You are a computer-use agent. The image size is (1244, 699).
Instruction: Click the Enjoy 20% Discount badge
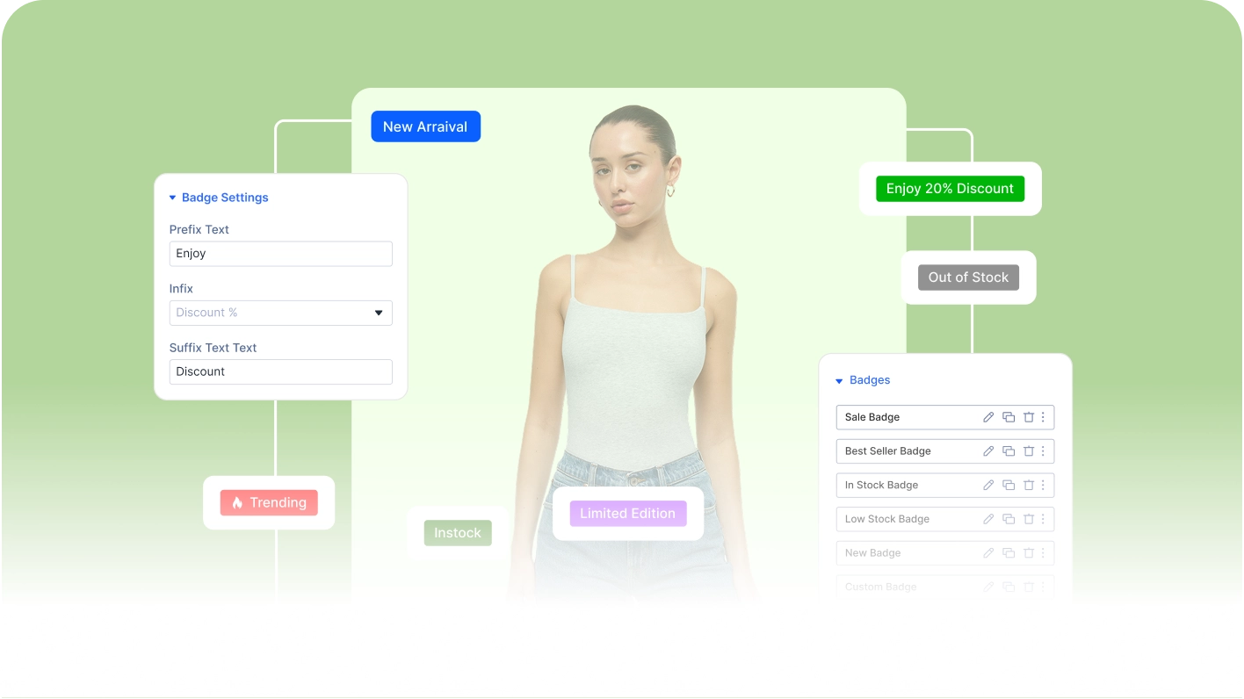pos(950,189)
